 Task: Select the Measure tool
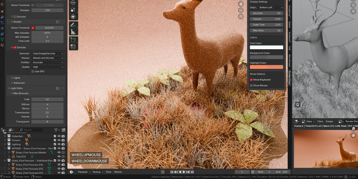coord(73,31)
